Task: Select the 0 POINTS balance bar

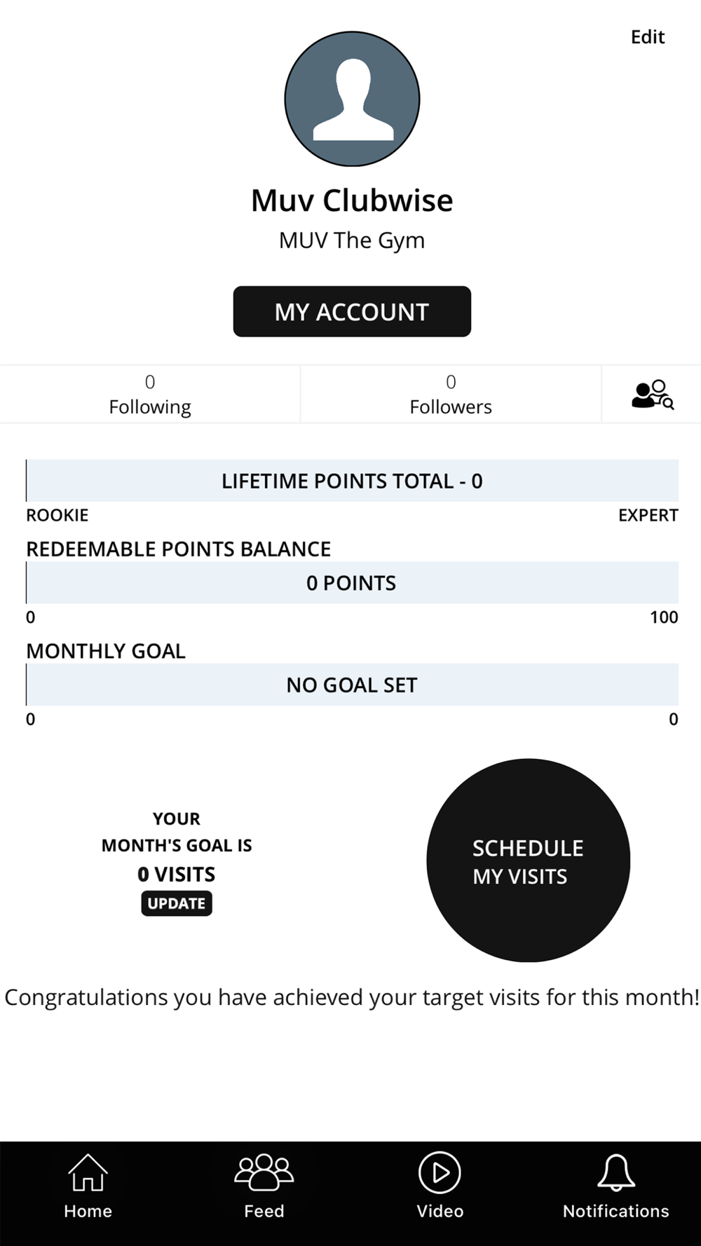Action: pos(352,582)
